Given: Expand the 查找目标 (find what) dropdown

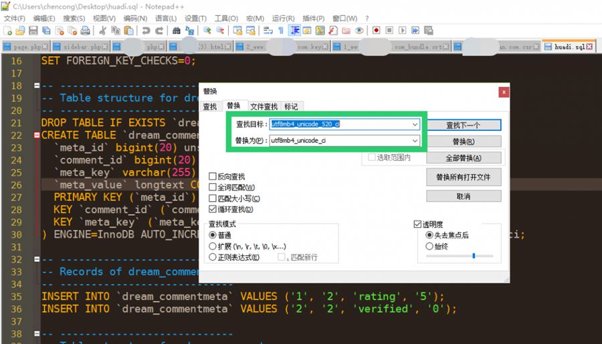Looking at the screenshot, I should coord(415,124).
